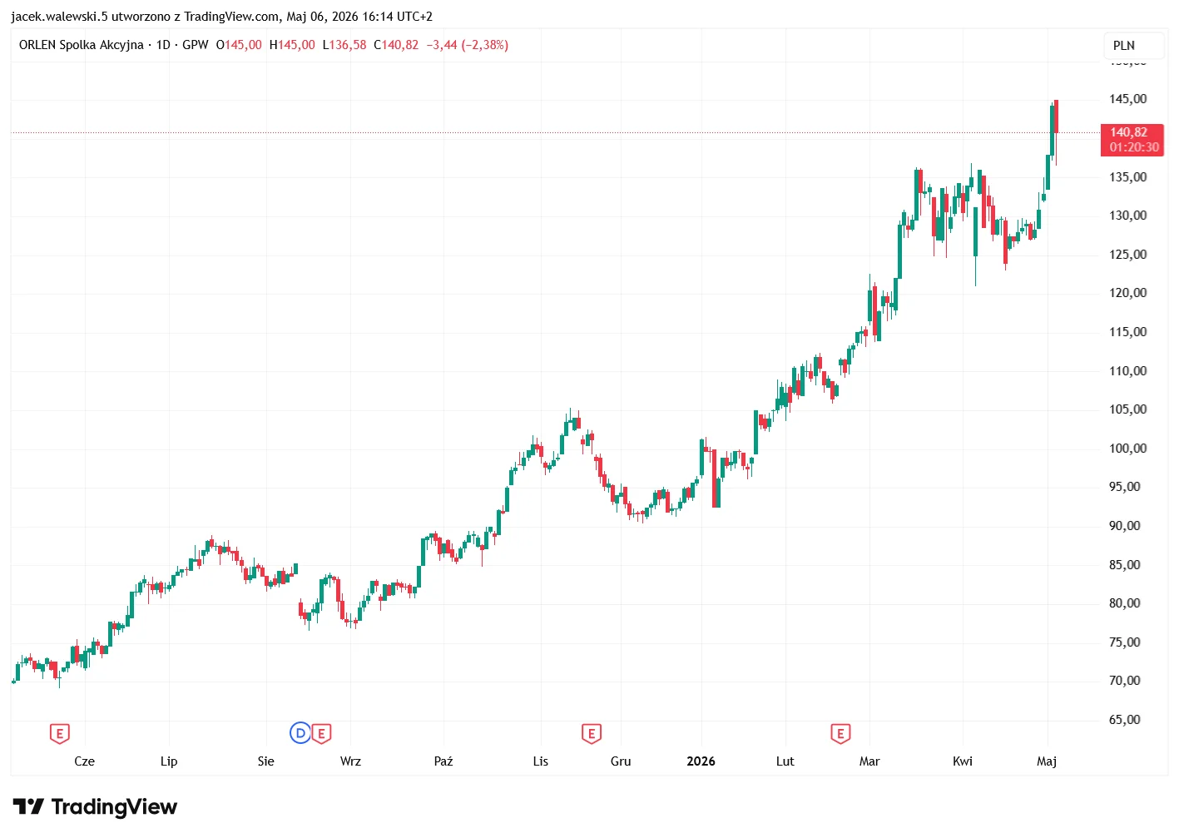The height and width of the screenshot is (838, 1179).
Task: Click the 135,00 price axis label
Action: 1127,176
